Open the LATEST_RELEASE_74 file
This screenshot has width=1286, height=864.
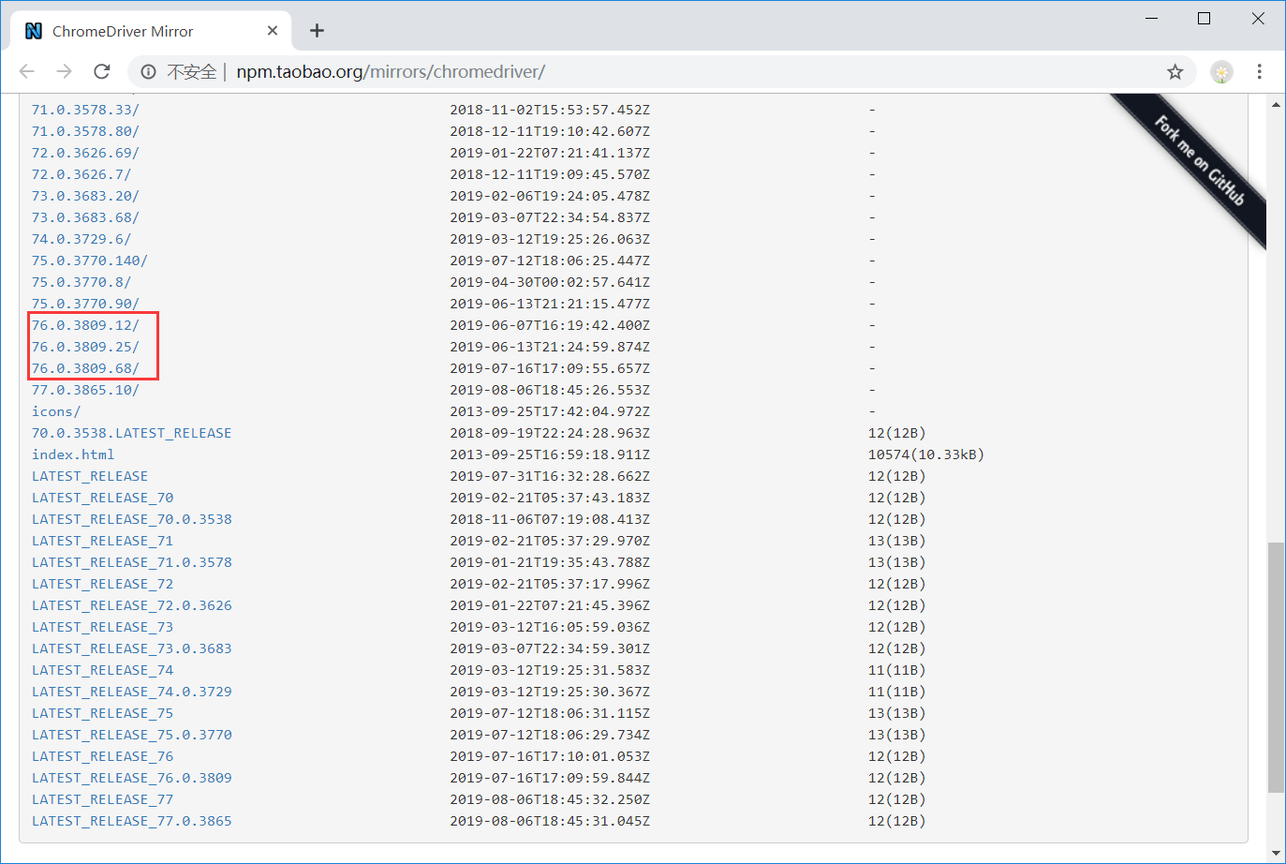(x=102, y=670)
